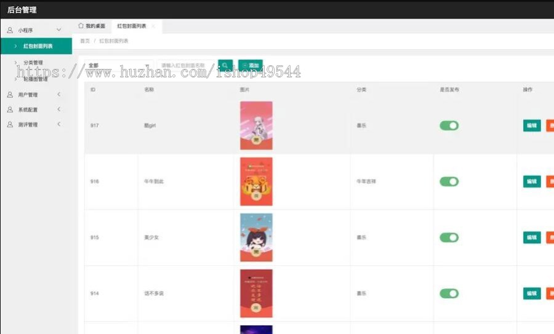Click the 后台管理 header title

click(22, 10)
